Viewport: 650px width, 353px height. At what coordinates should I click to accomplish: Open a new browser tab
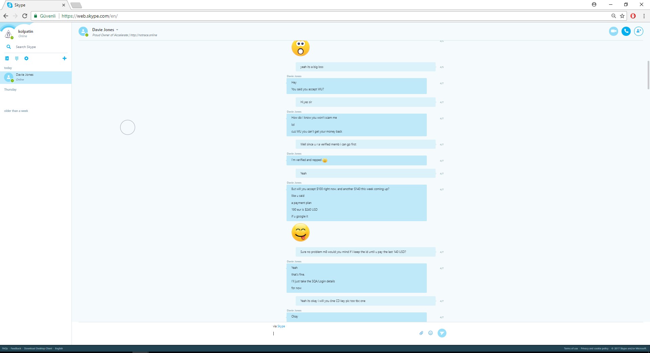pos(76,5)
